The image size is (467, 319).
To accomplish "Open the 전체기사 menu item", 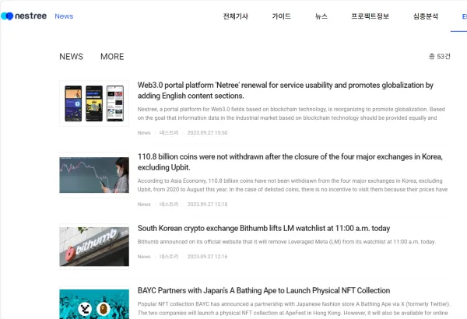I will (235, 16).
